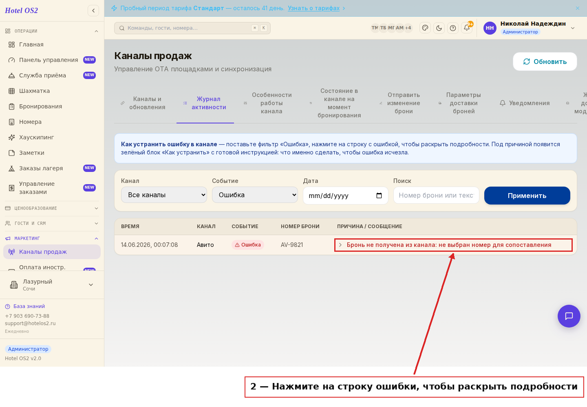Open Параметры доставки броней tab
This screenshot has width=587, height=407.
tap(460, 103)
